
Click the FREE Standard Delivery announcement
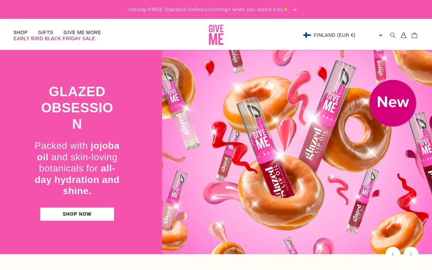(208, 9)
